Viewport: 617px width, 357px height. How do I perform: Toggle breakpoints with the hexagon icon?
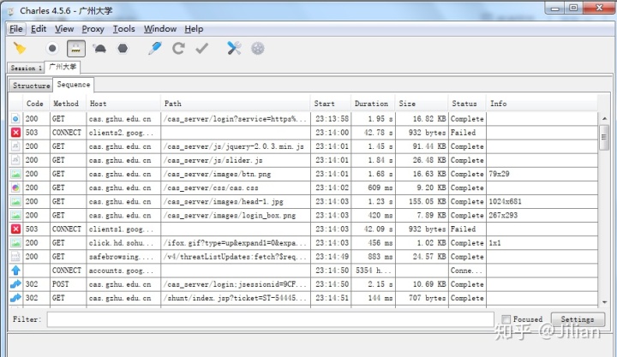(123, 48)
